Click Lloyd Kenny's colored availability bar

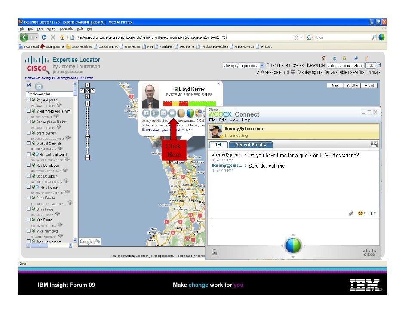tap(189, 104)
